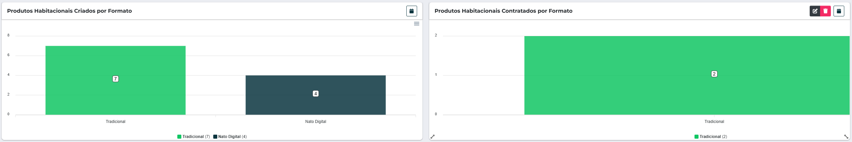
Task: Click the Produtos Habitacionais Contratados por Formato title
Action: point(503,11)
